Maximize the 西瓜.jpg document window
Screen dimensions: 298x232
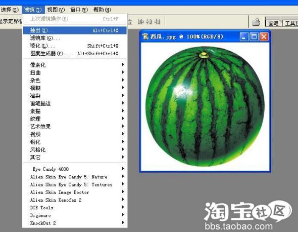254,36
